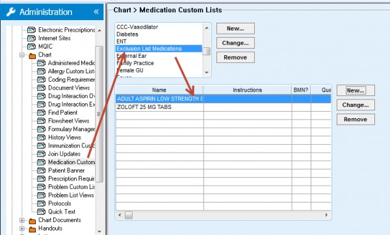Click the Instructions column header

pos(248,90)
